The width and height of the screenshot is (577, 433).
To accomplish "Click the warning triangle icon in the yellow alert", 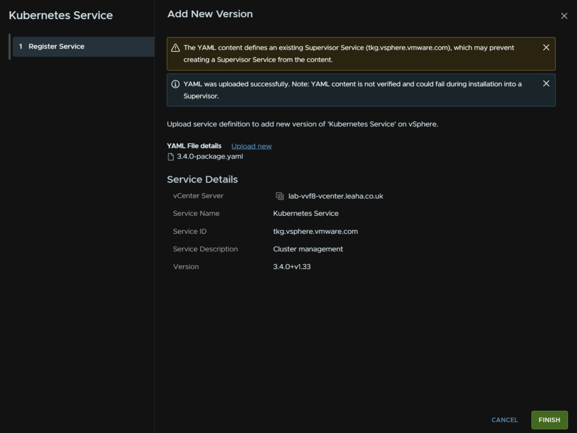I will pyautogui.click(x=176, y=48).
